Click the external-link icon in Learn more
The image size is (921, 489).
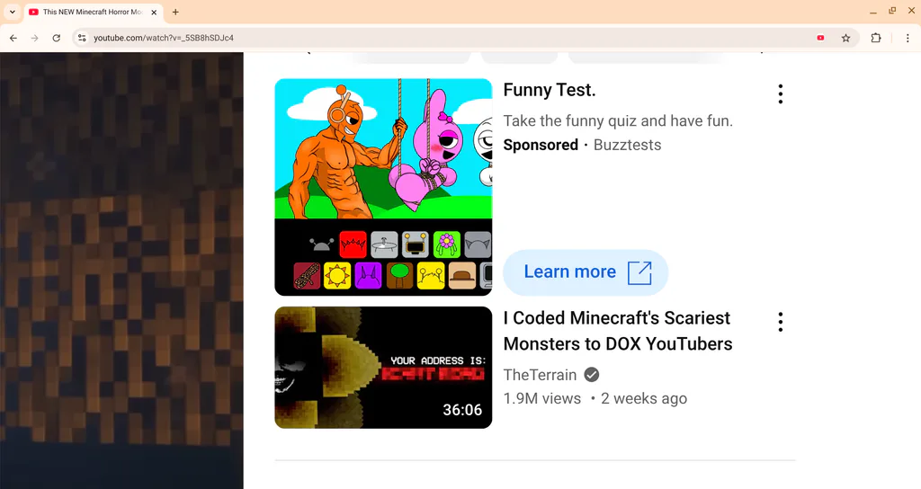point(639,273)
